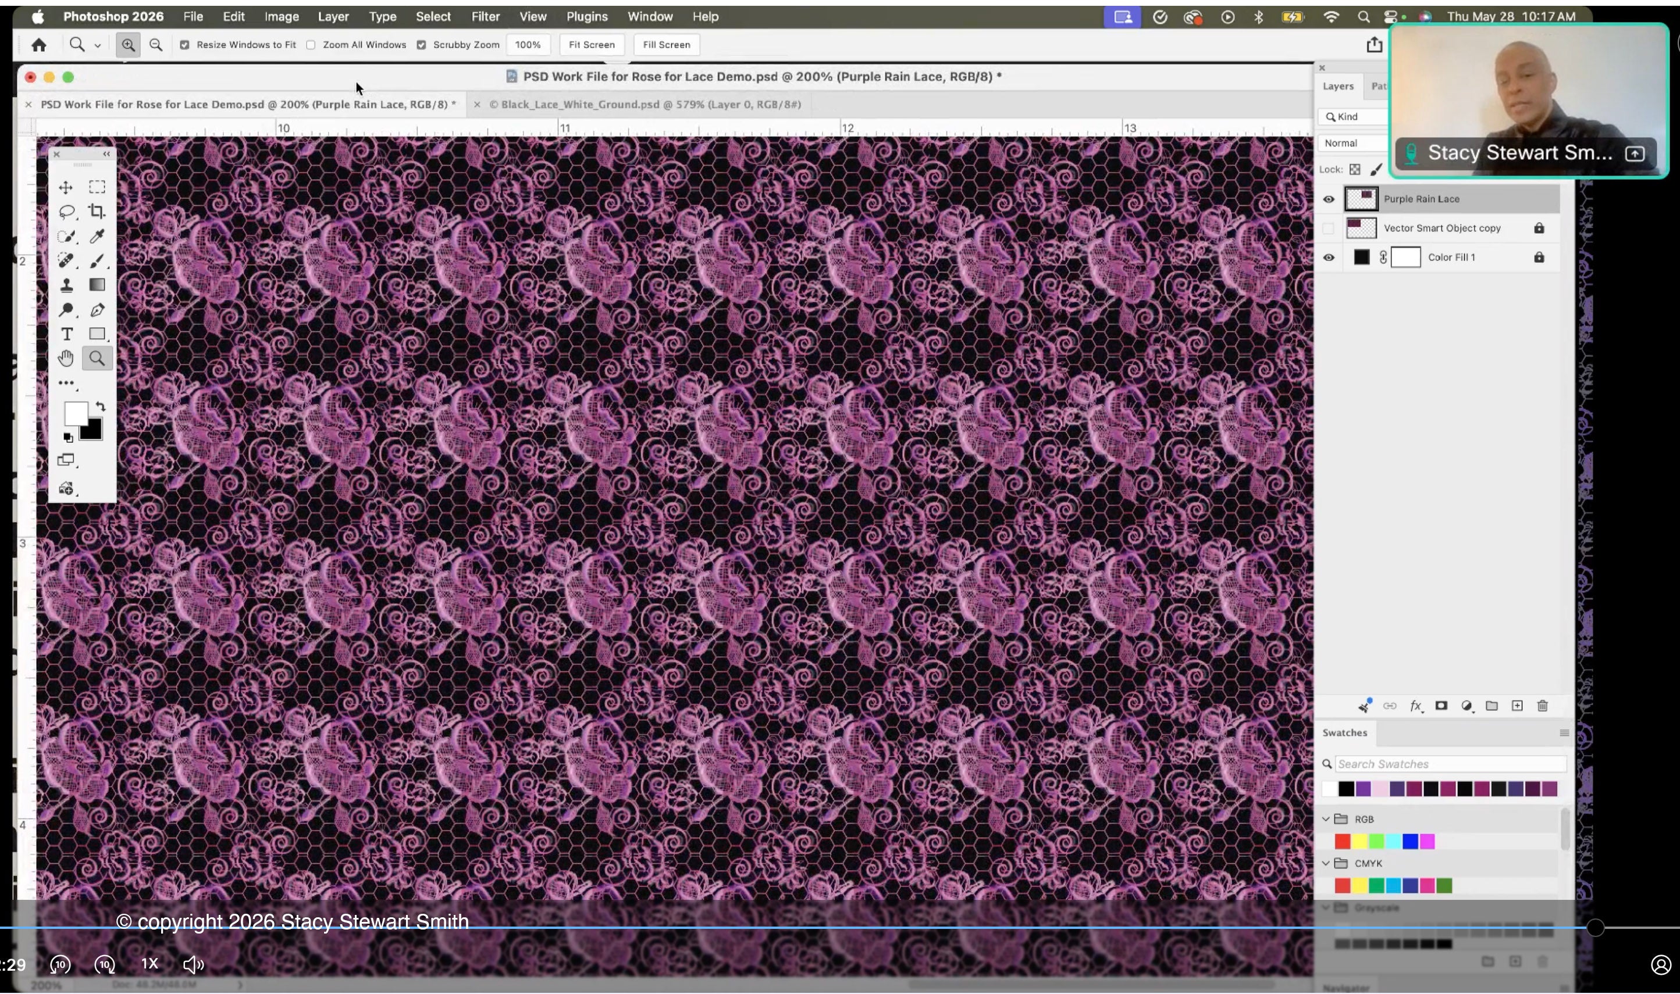Reset default foreground and background colors
1680x994 pixels.
(67, 438)
